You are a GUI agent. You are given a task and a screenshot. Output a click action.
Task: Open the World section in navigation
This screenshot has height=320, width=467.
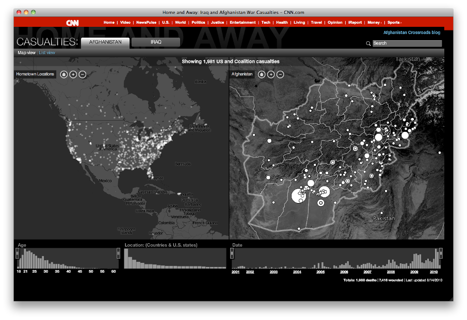tap(180, 23)
